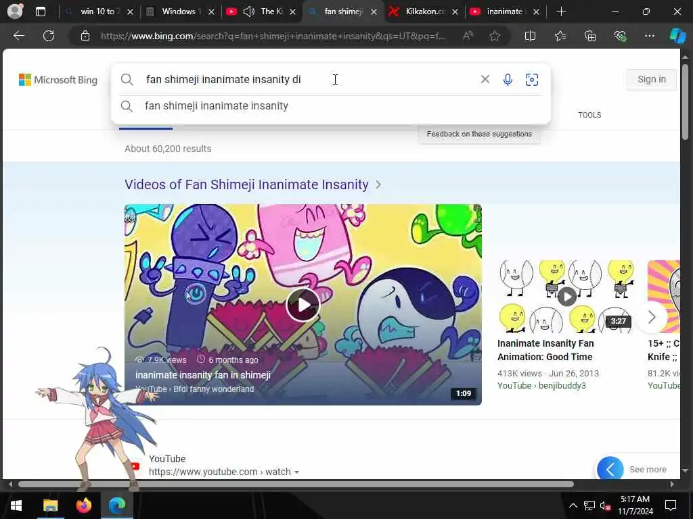Open network status tray icon
Screen dimensions: 693x519
(589, 505)
